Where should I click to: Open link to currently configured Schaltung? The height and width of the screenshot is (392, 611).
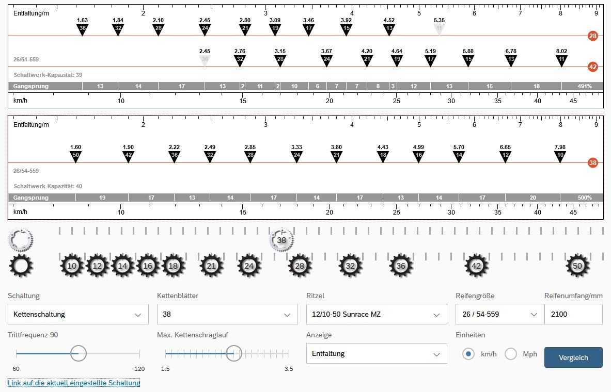(x=74, y=383)
